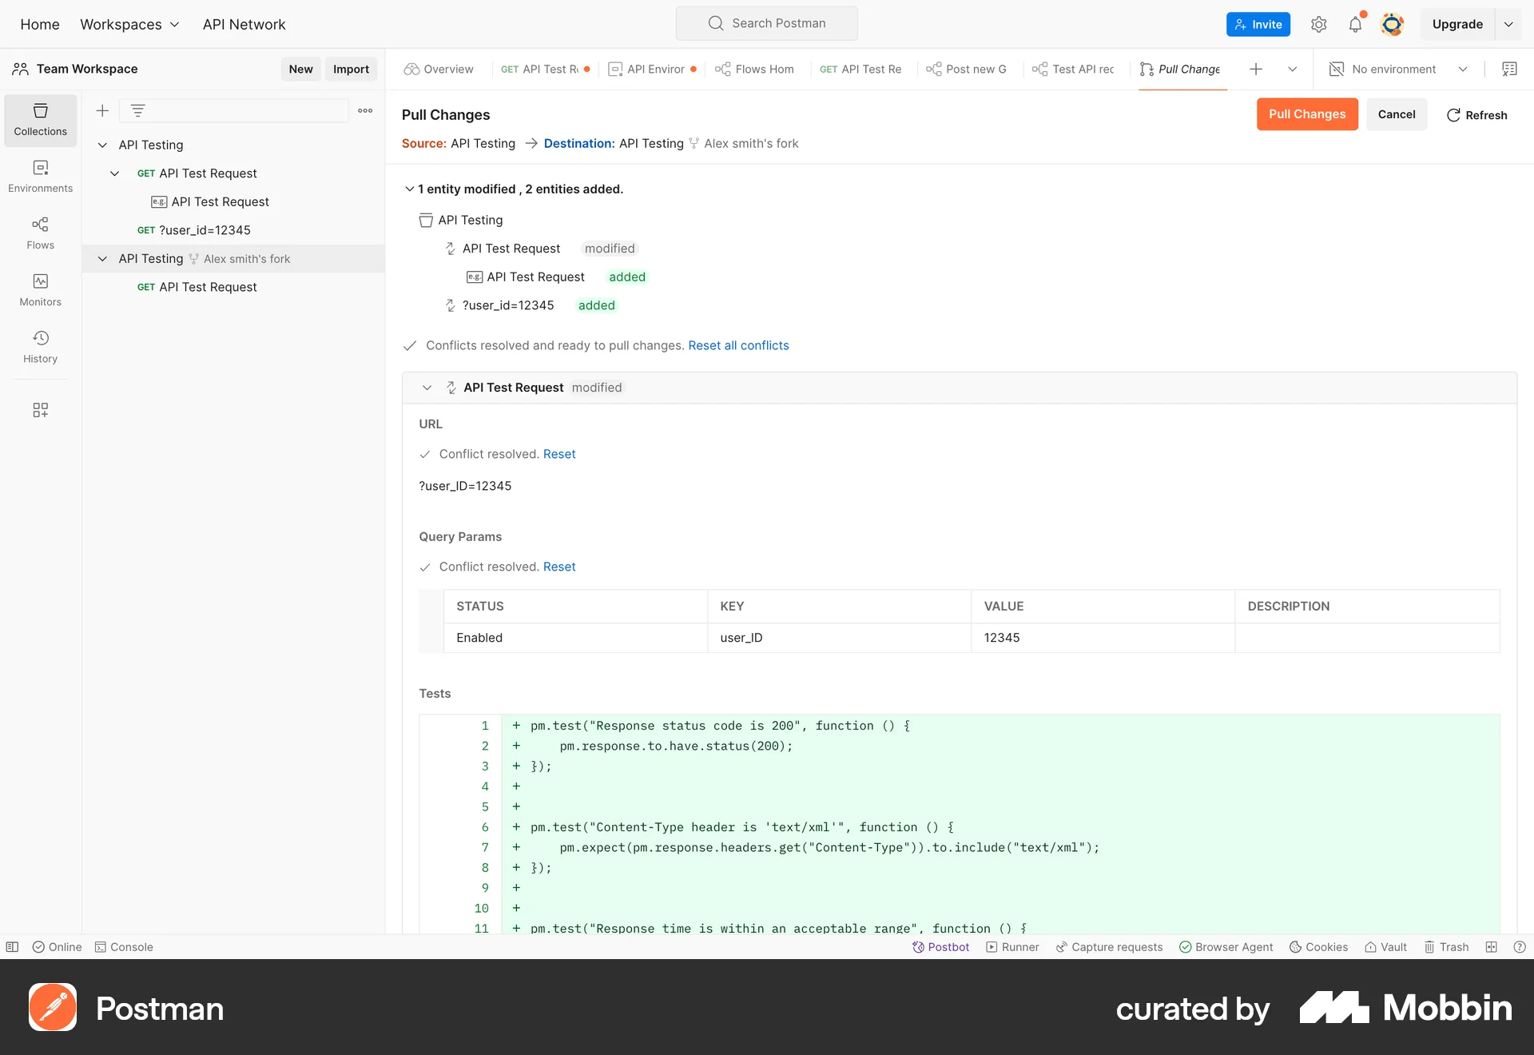This screenshot has height=1055, width=1534.
Task: Open the Flows panel
Action: point(40,233)
